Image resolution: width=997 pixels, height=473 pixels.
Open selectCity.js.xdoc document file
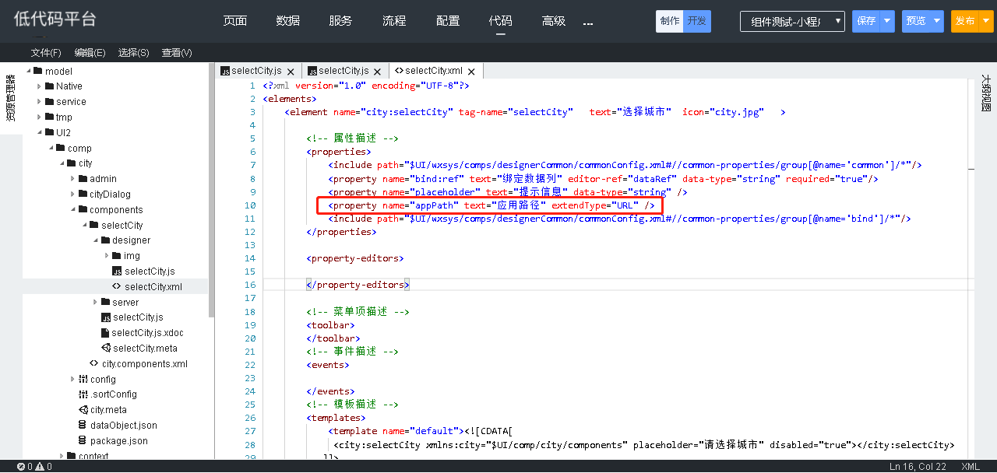(x=147, y=333)
